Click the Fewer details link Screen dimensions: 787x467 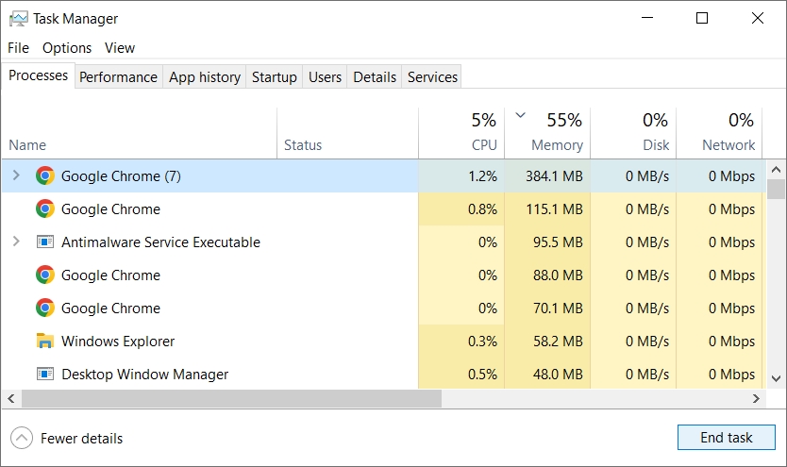(x=81, y=439)
